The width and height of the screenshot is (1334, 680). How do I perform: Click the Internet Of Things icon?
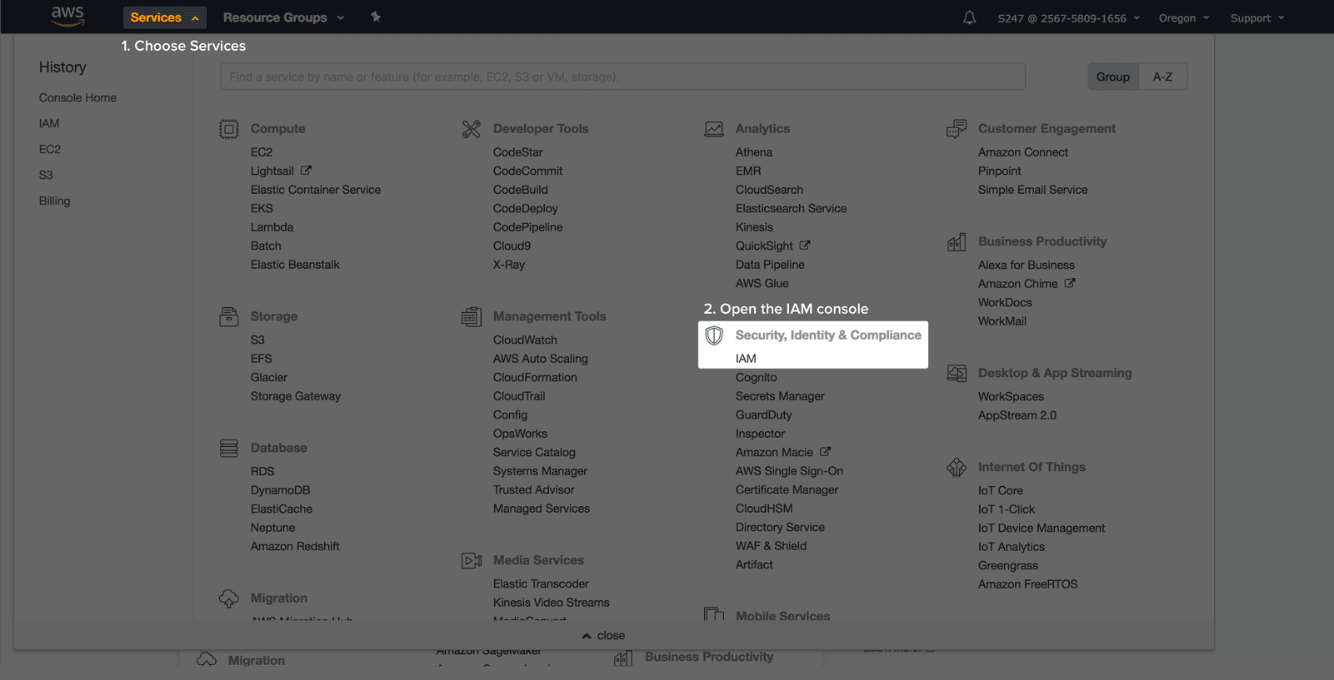coord(957,467)
